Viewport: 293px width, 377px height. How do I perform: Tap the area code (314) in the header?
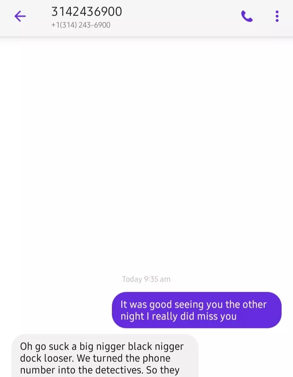pos(68,25)
